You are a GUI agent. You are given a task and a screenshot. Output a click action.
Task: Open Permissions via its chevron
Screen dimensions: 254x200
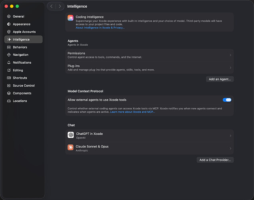pos(230,55)
